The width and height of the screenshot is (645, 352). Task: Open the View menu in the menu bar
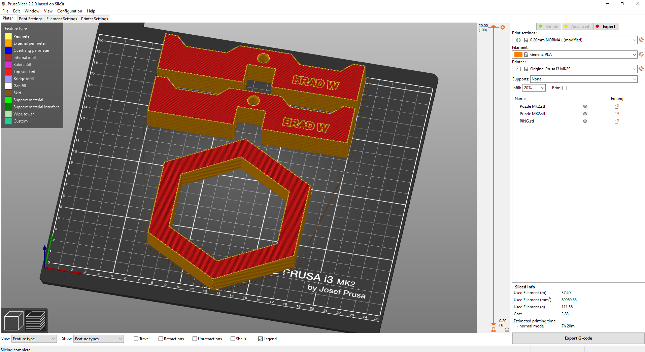[48, 11]
